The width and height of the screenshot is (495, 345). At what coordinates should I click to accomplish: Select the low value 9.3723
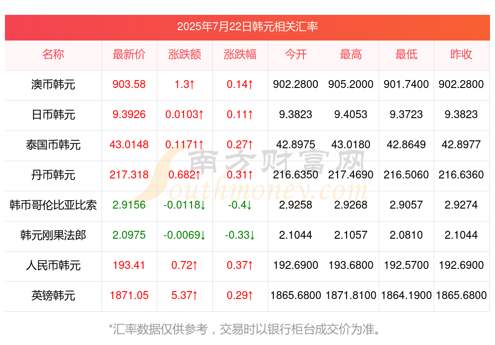pos(406,115)
